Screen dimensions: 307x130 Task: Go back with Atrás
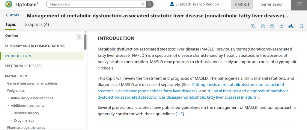click(x=12, y=15)
